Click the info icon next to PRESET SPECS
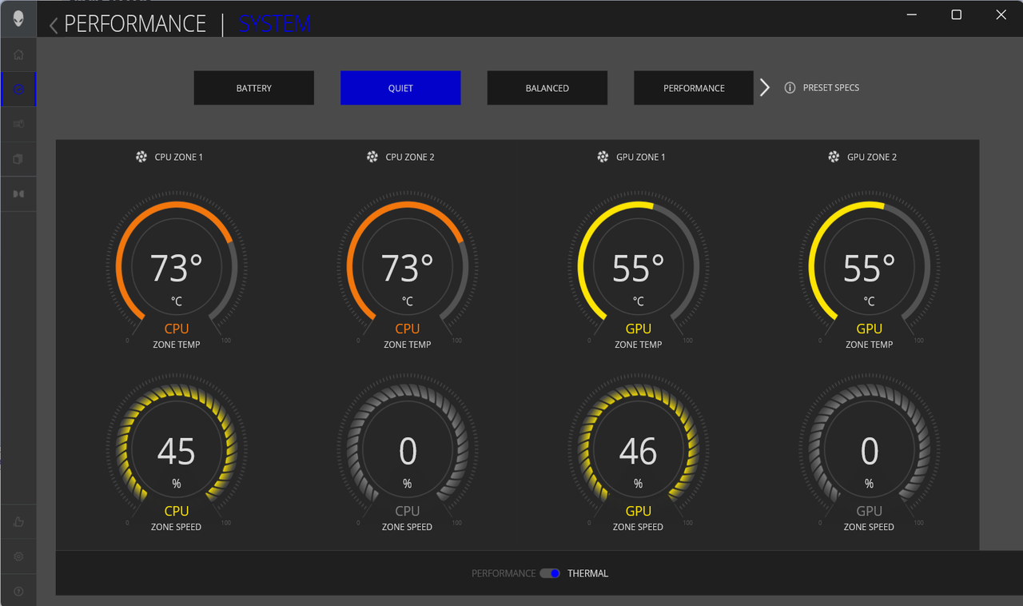This screenshot has height=606, width=1023. [x=790, y=88]
